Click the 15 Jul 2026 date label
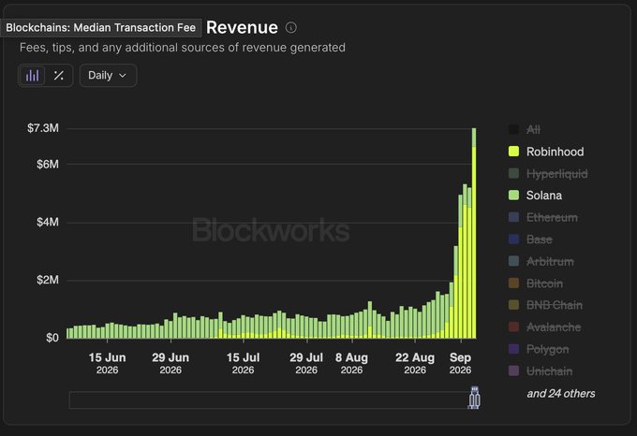Screen dimensions: 637x436 click(x=243, y=363)
